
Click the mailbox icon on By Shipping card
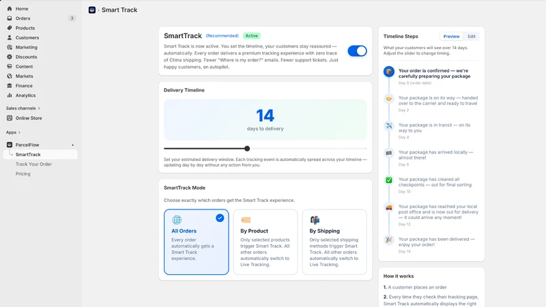tap(315, 220)
